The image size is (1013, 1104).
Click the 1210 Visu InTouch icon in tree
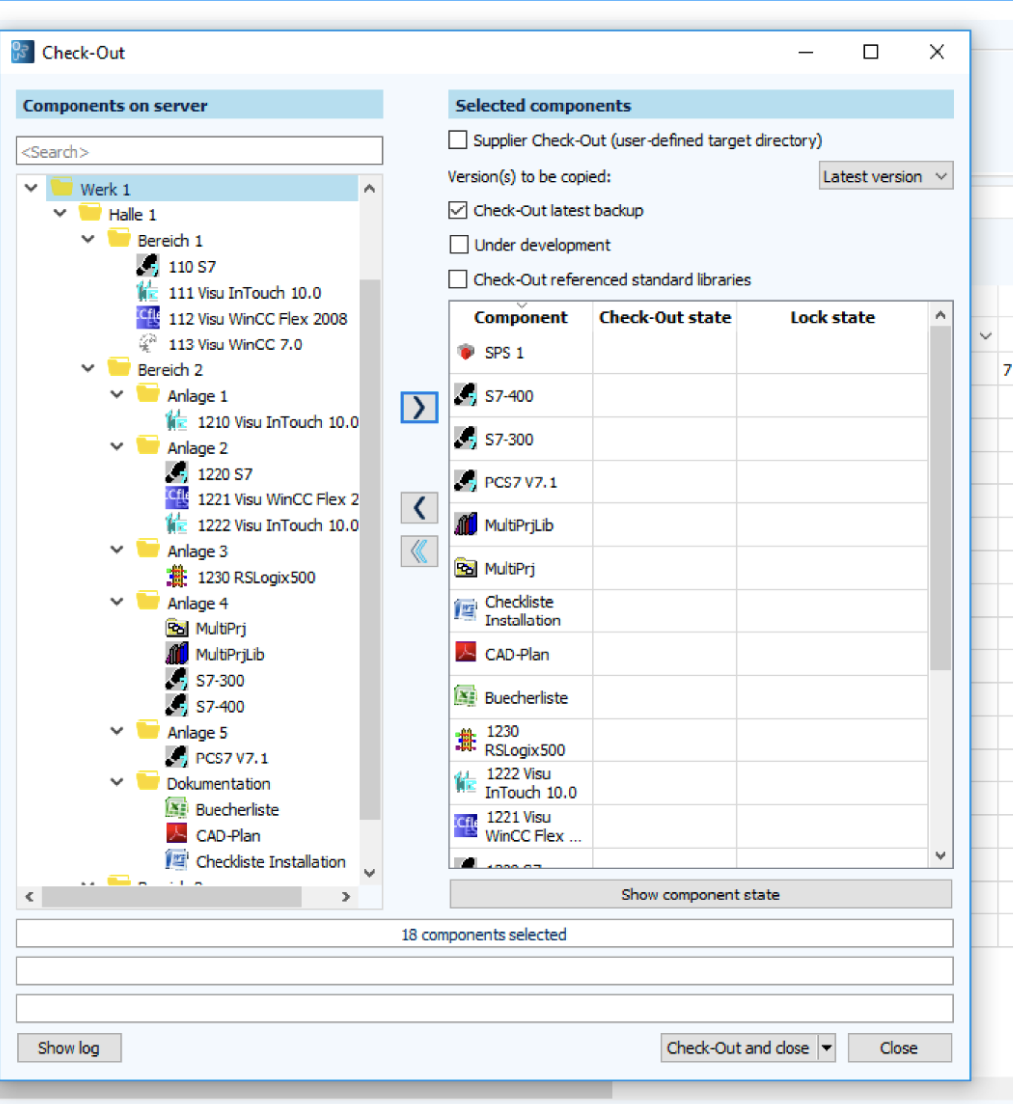[176, 421]
